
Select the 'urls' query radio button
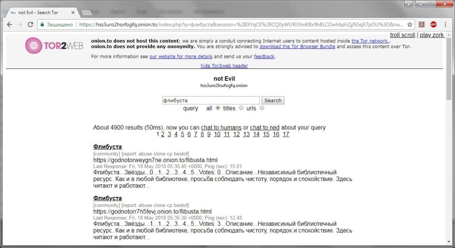click(262, 108)
